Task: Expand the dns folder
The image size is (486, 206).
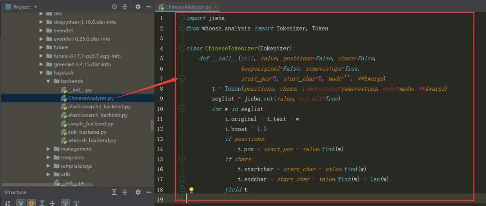Action: coord(42,14)
